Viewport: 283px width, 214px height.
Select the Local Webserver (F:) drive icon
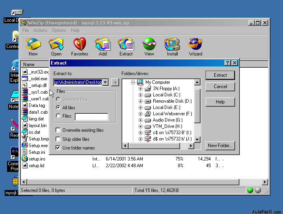pos(148,114)
